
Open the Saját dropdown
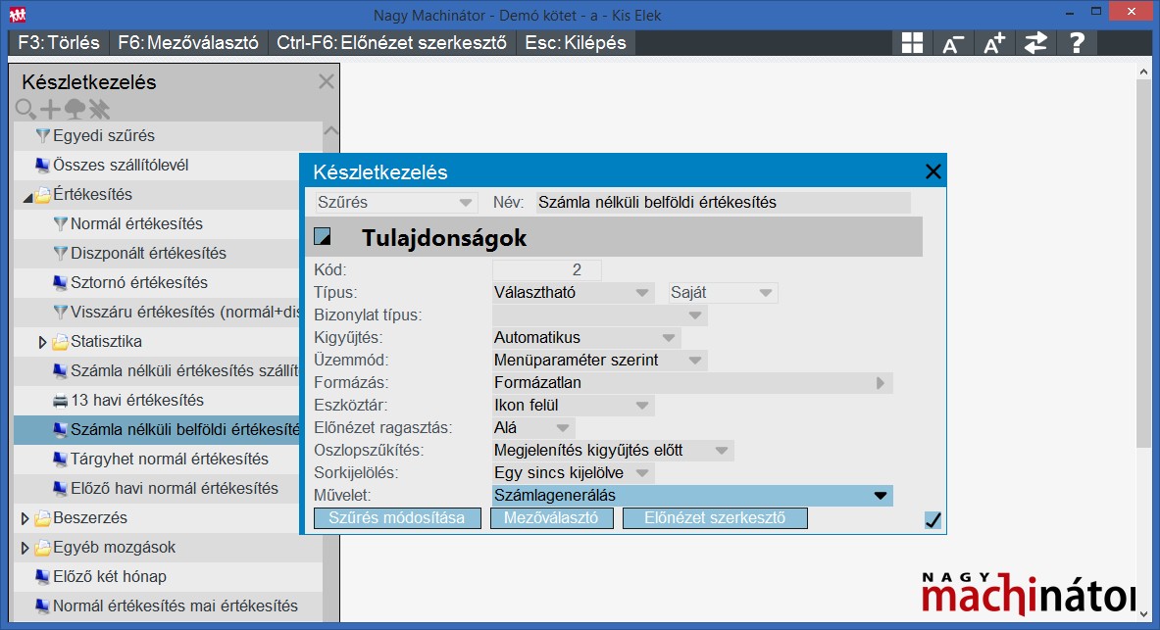[x=723, y=293]
